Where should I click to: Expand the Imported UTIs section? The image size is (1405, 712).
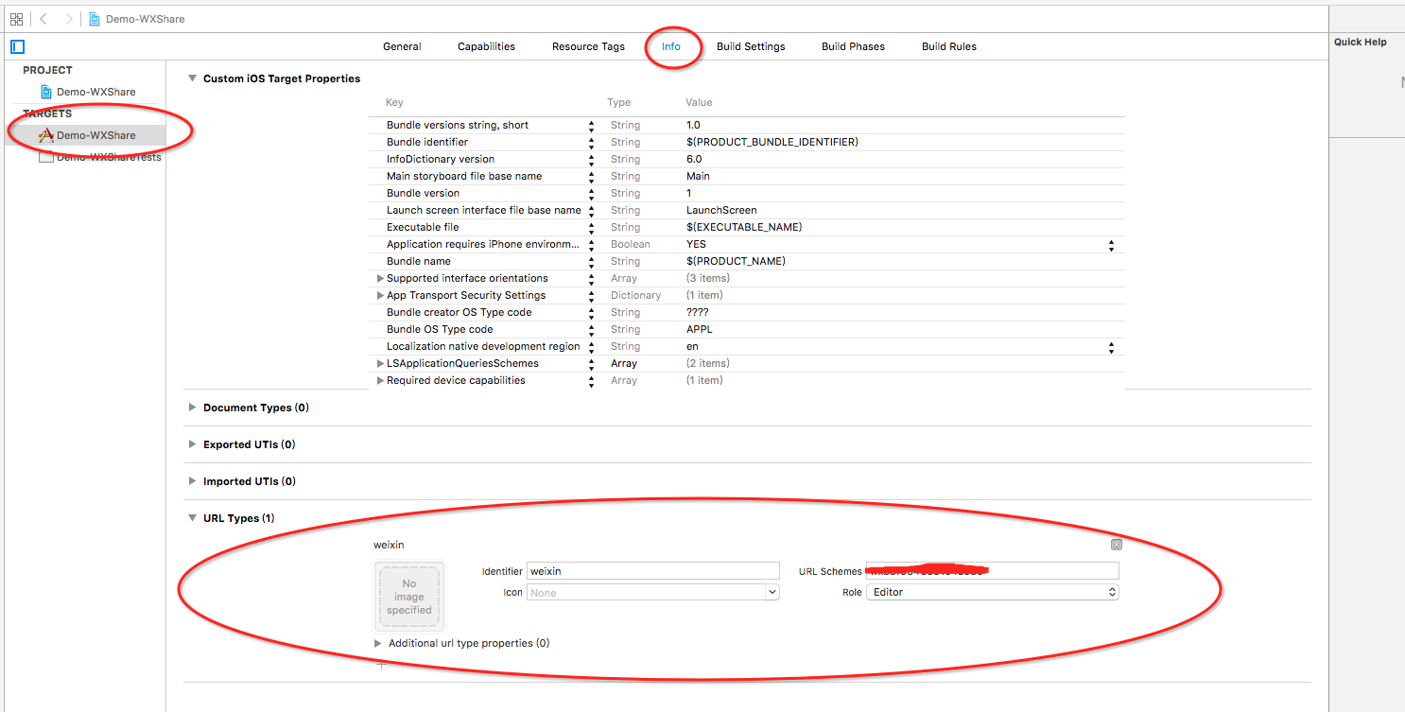pos(193,481)
